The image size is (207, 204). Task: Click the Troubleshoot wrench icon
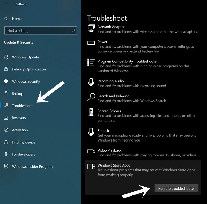coord(6,106)
